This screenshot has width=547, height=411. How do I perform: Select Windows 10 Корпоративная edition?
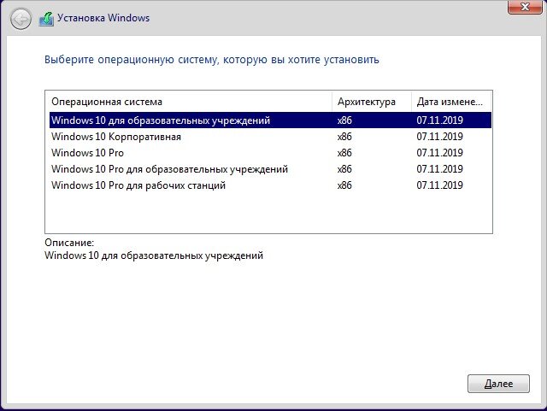tap(270, 137)
